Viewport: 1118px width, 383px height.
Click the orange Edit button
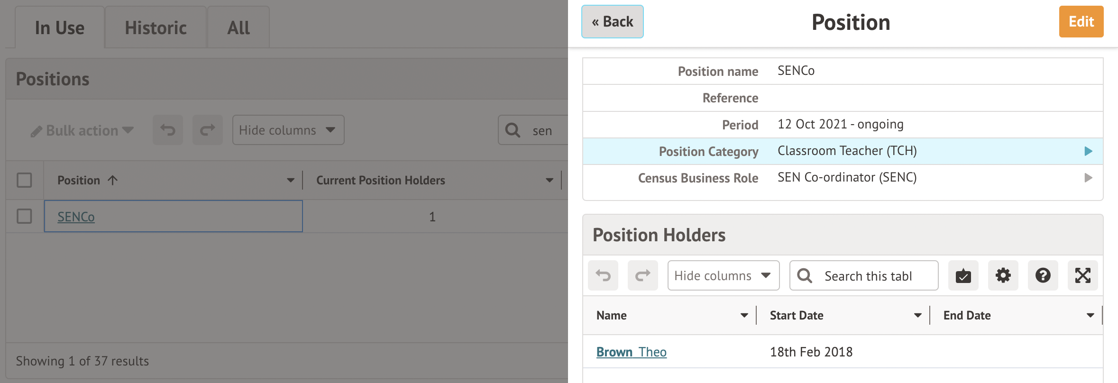(1081, 22)
